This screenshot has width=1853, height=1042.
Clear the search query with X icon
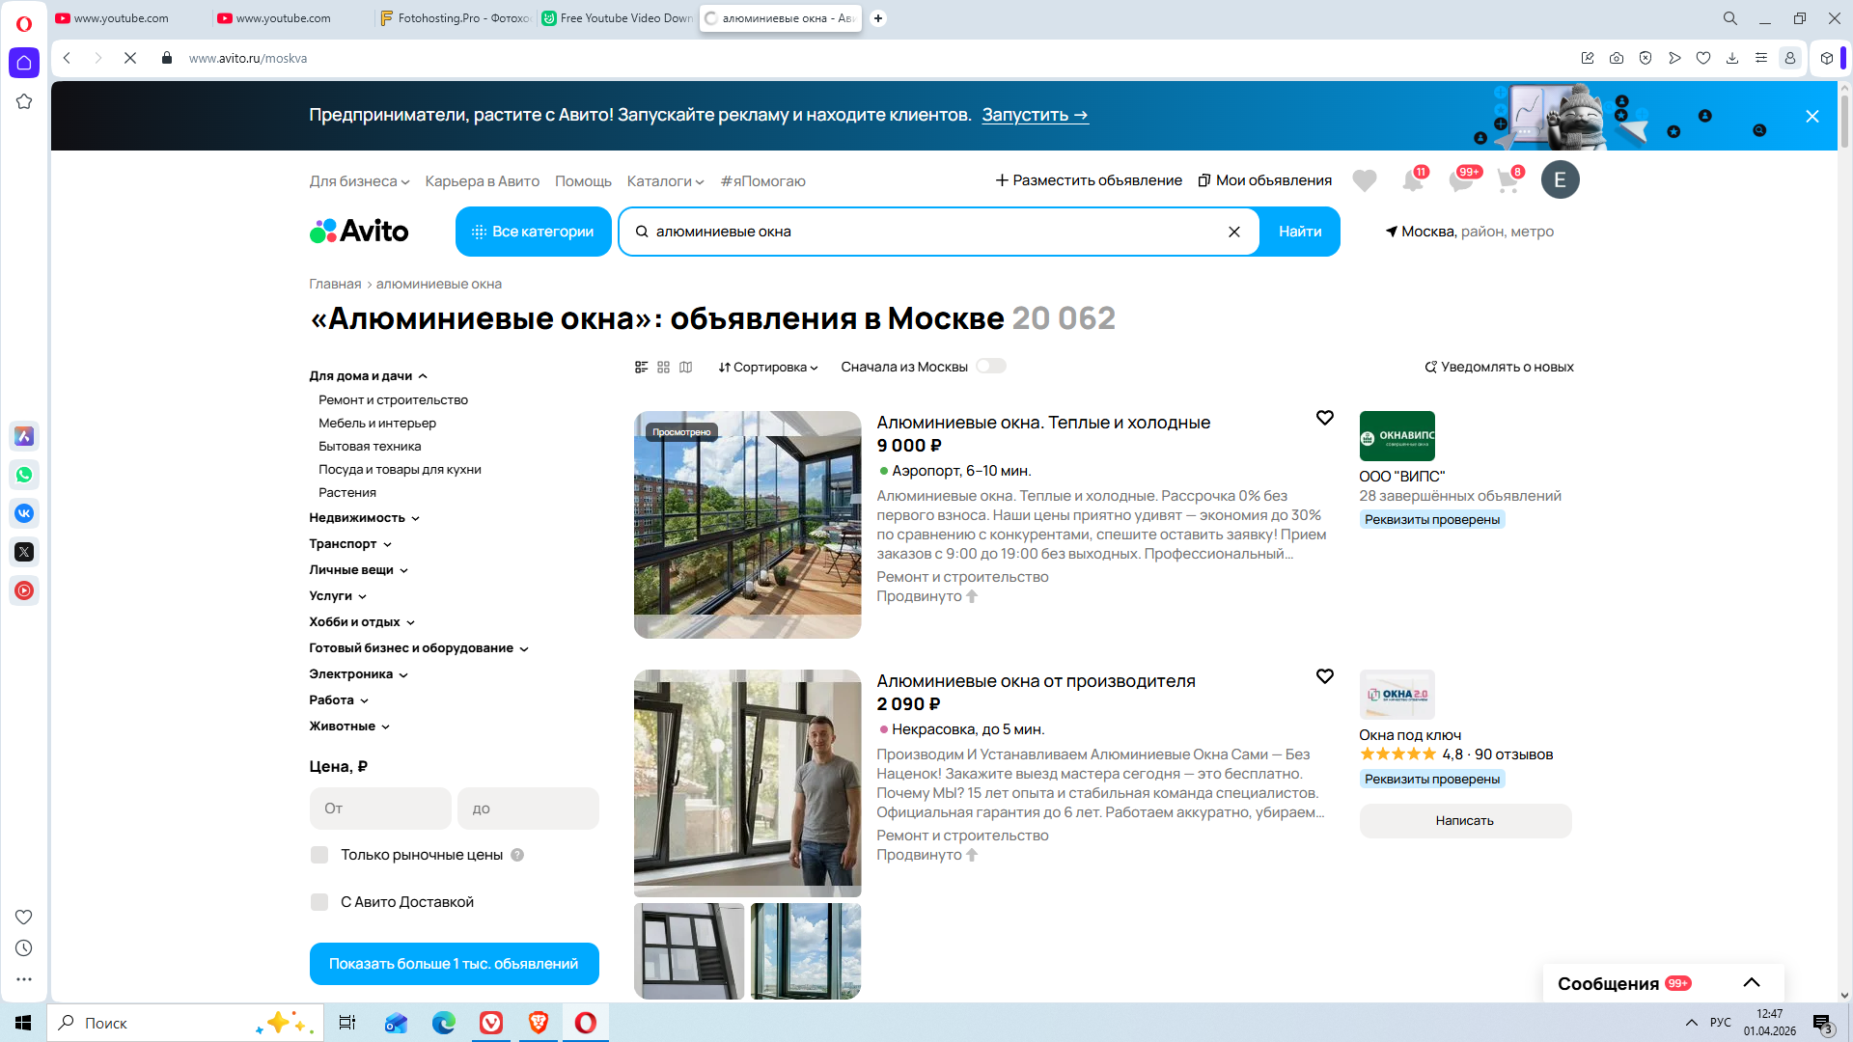(1233, 232)
